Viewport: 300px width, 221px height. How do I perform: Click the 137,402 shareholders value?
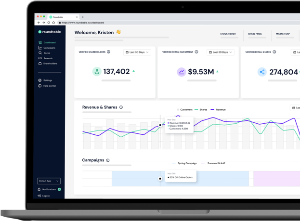coord(117,72)
